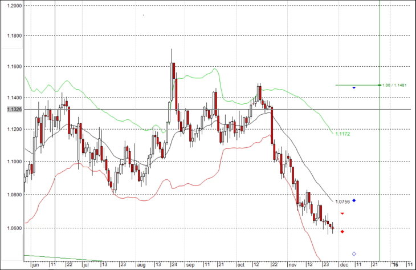Click the 1.1000 price axis label
416x270 pixels.
15,162
